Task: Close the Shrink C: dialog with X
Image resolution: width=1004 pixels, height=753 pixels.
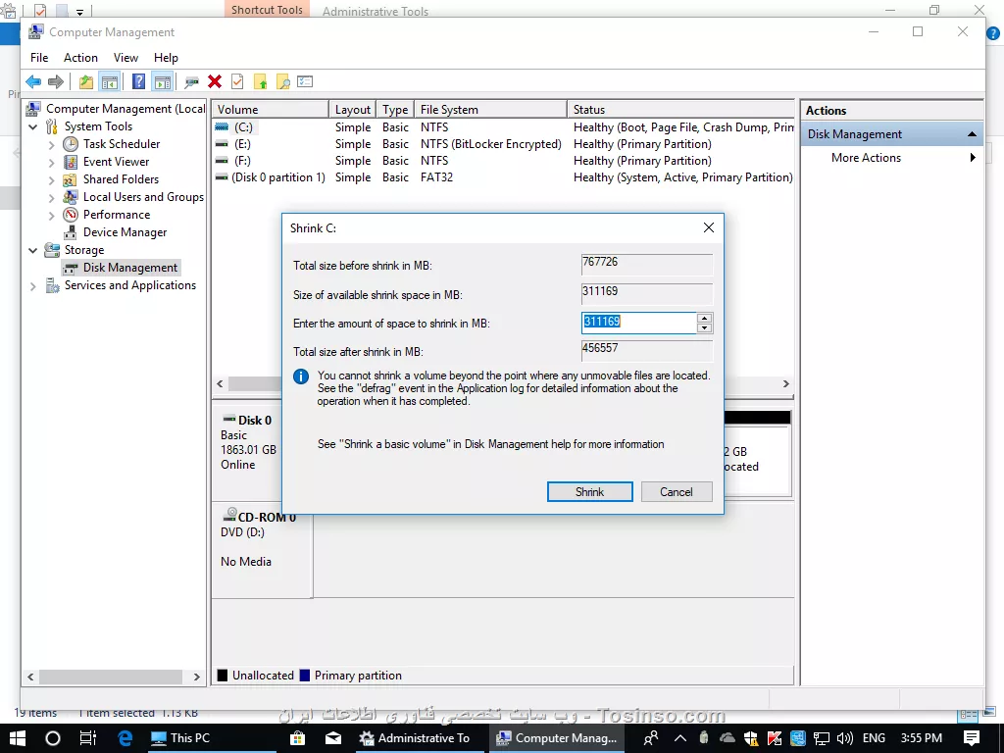Action: coord(708,227)
